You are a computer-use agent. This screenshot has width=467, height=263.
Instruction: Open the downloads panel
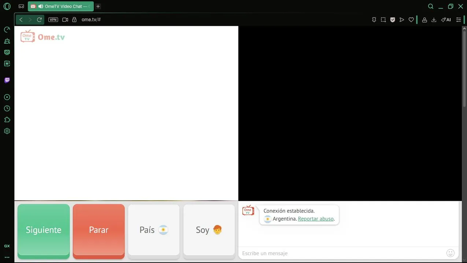point(434,20)
